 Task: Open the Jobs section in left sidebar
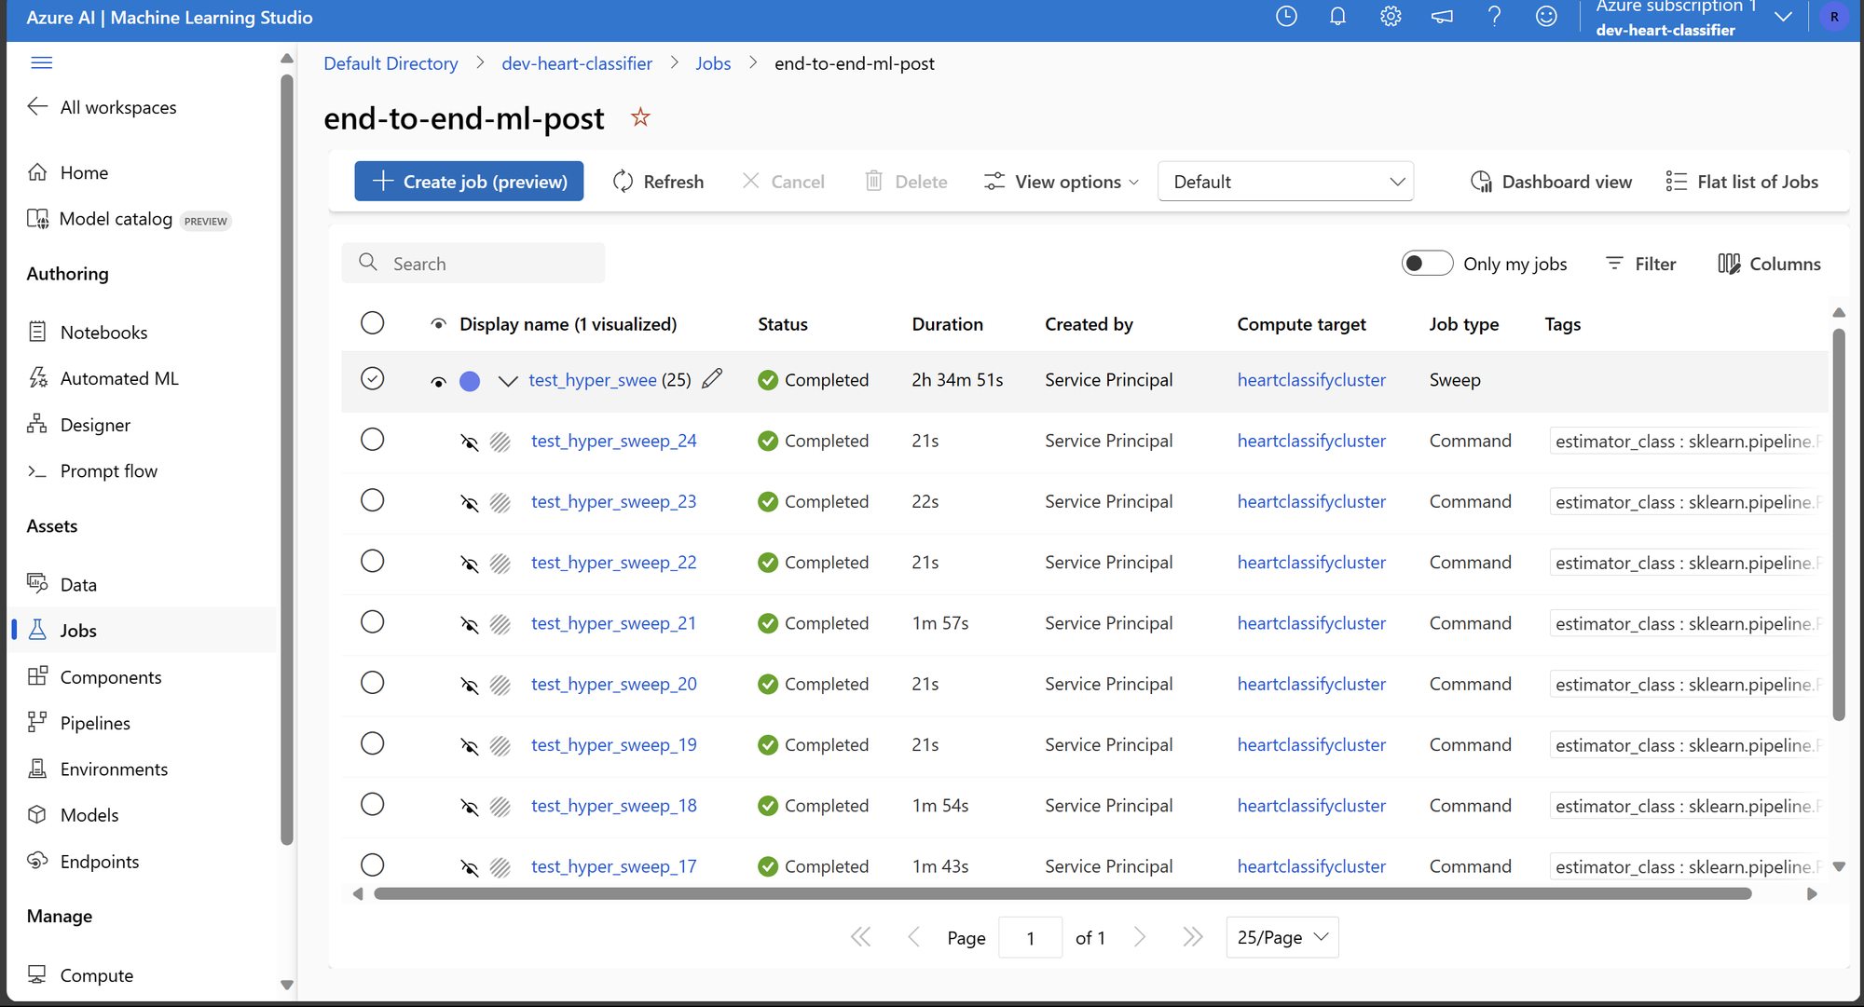pyautogui.click(x=78, y=630)
